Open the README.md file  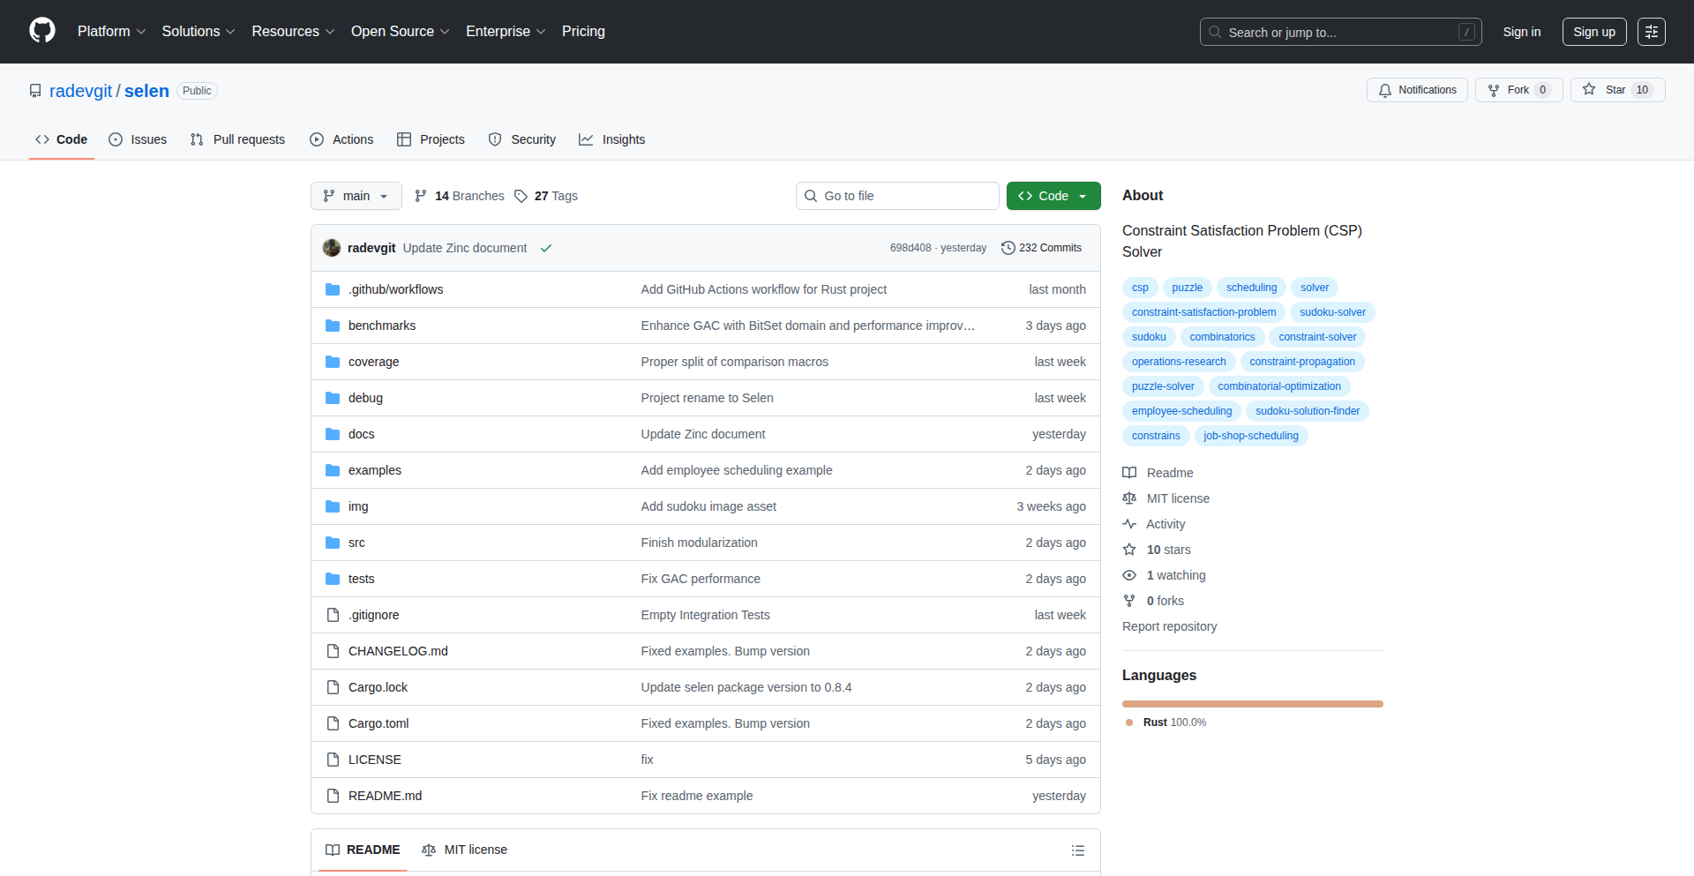coord(385,796)
